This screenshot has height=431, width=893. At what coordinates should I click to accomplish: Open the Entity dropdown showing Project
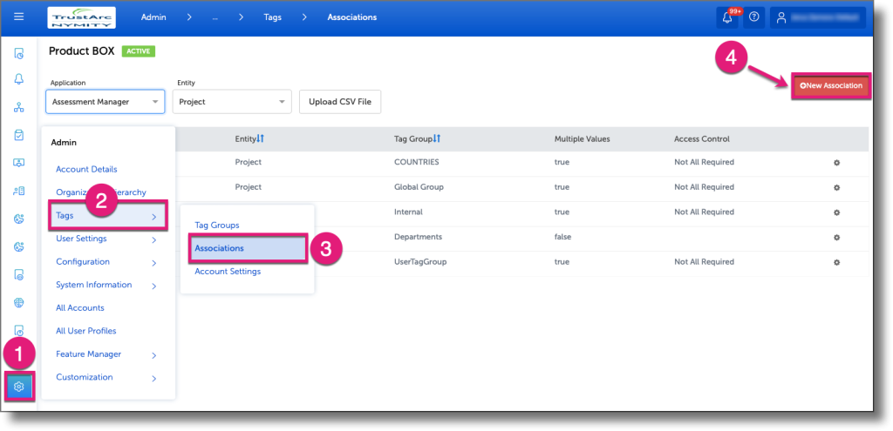pyautogui.click(x=232, y=102)
